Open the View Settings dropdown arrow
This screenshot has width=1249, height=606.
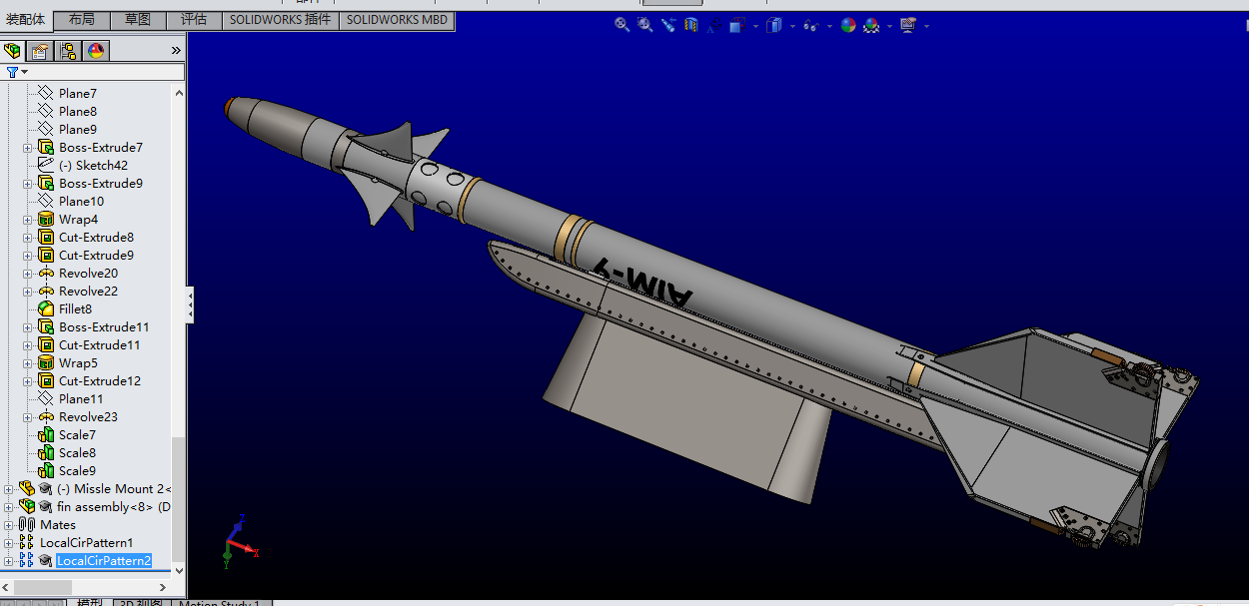click(x=926, y=26)
